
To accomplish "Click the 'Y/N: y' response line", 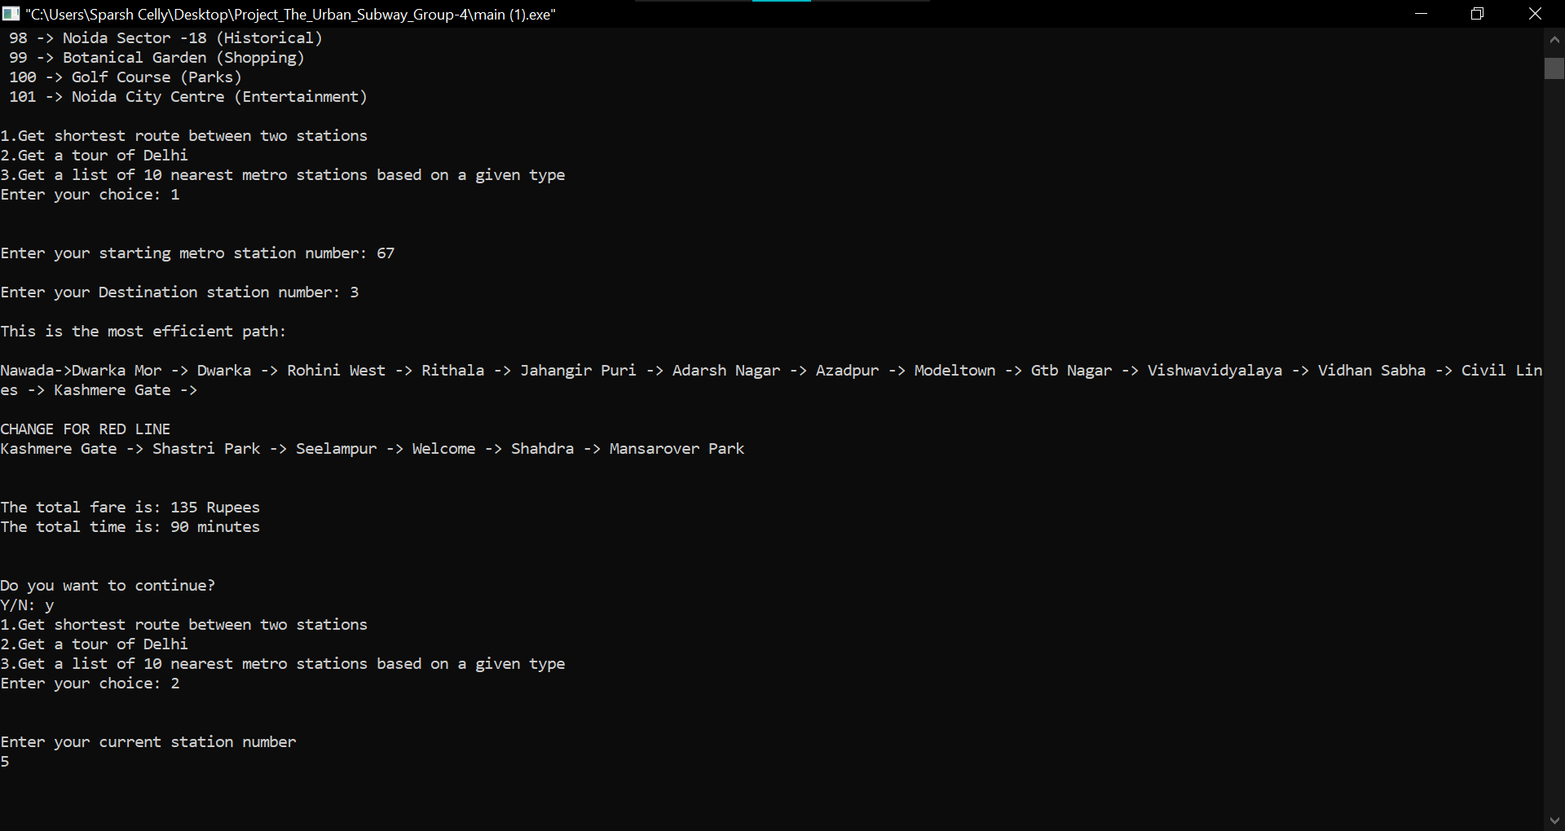I will 27,605.
